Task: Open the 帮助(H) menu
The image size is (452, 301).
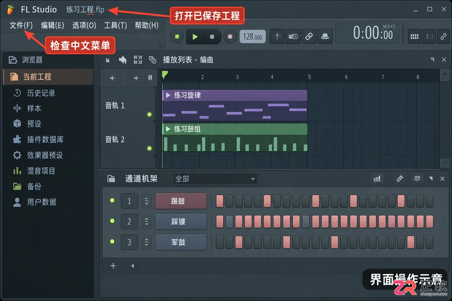Action: (x=147, y=25)
